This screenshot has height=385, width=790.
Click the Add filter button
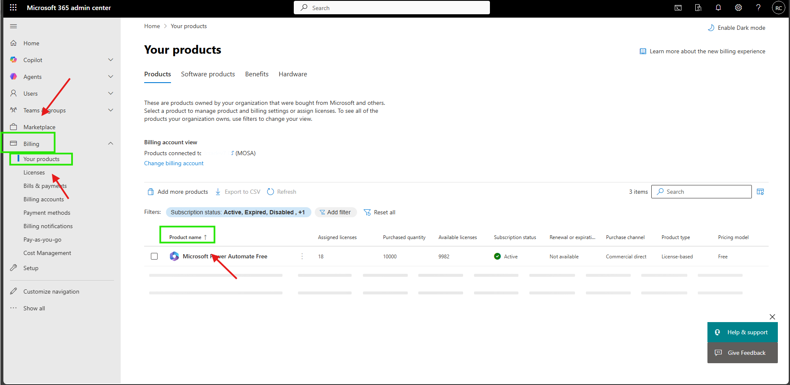(x=335, y=212)
